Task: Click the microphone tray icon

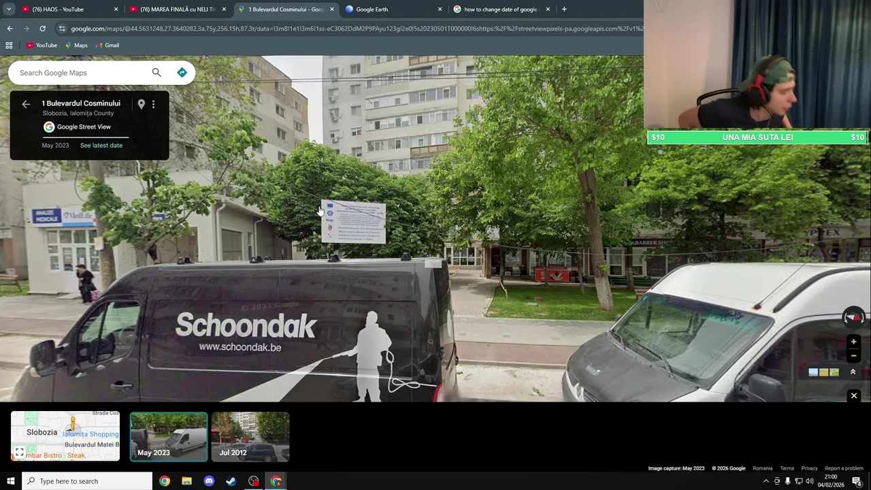Action: [x=787, y=481]
